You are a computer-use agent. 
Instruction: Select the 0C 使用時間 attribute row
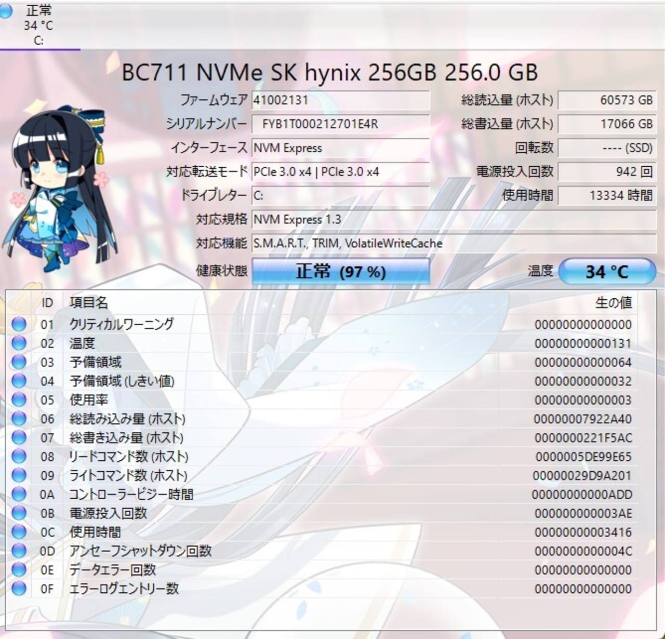(x=322, y=532)
